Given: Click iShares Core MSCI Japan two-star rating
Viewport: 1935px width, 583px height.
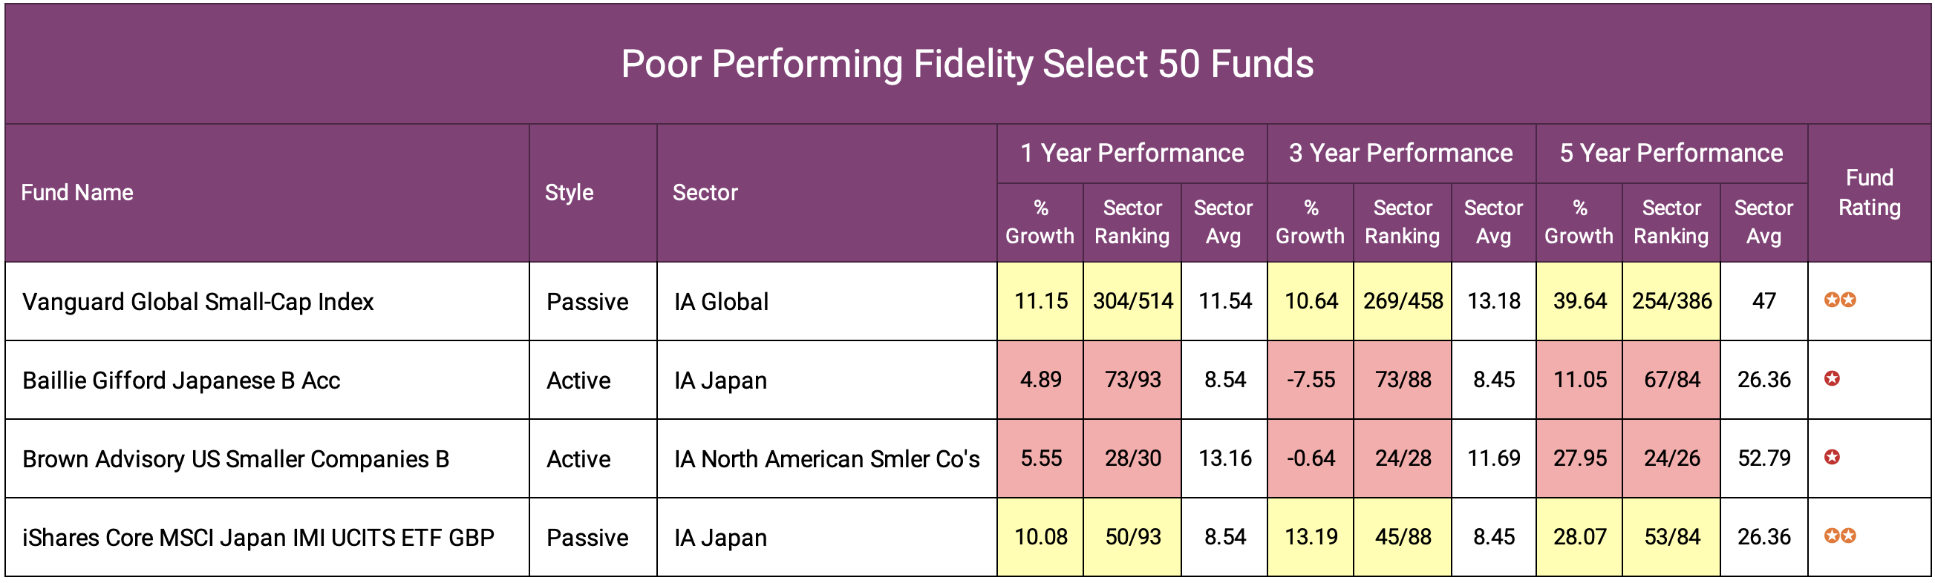Looking at the screenshot, I should click(1840, 536).
